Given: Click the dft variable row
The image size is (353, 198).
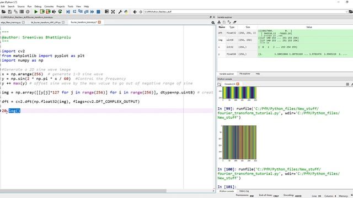Looking at the screenshot, I should [x=285, y=33].
